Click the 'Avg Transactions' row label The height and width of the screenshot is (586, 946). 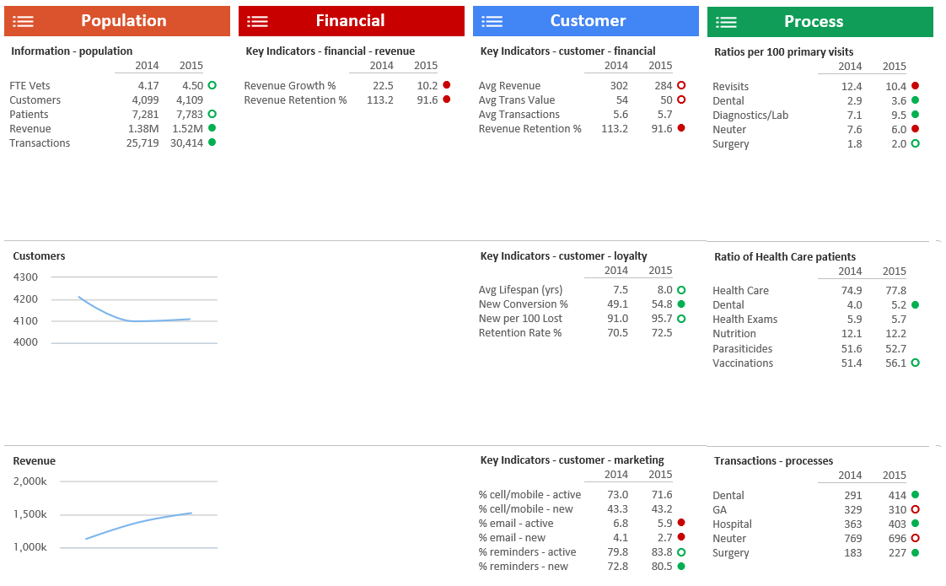[519, 114]
